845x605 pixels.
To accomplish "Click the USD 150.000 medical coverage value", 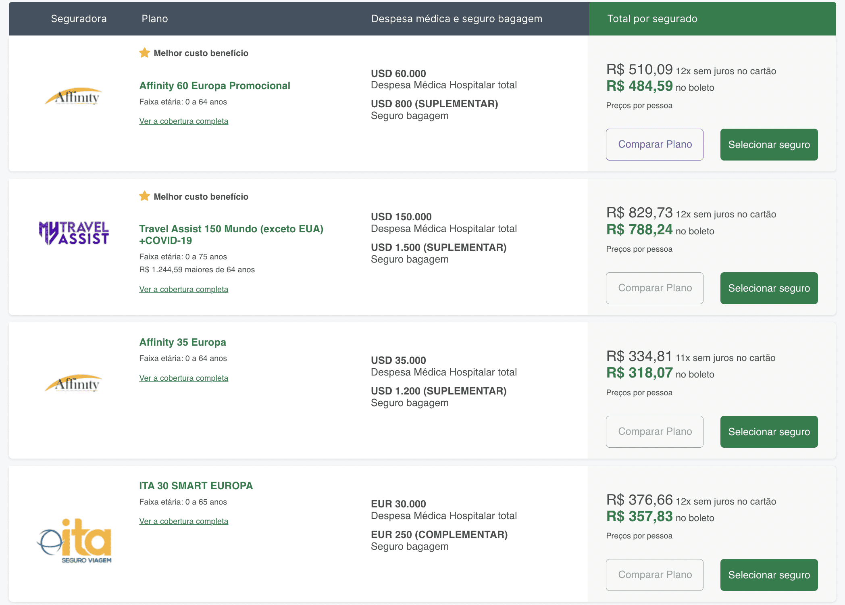I will [x=401, y=217].
